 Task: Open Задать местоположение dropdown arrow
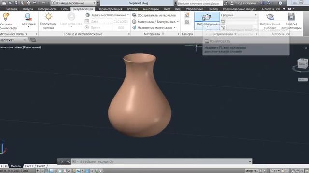128,15
